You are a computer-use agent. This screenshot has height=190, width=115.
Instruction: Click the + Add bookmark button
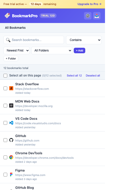(79, 50)
